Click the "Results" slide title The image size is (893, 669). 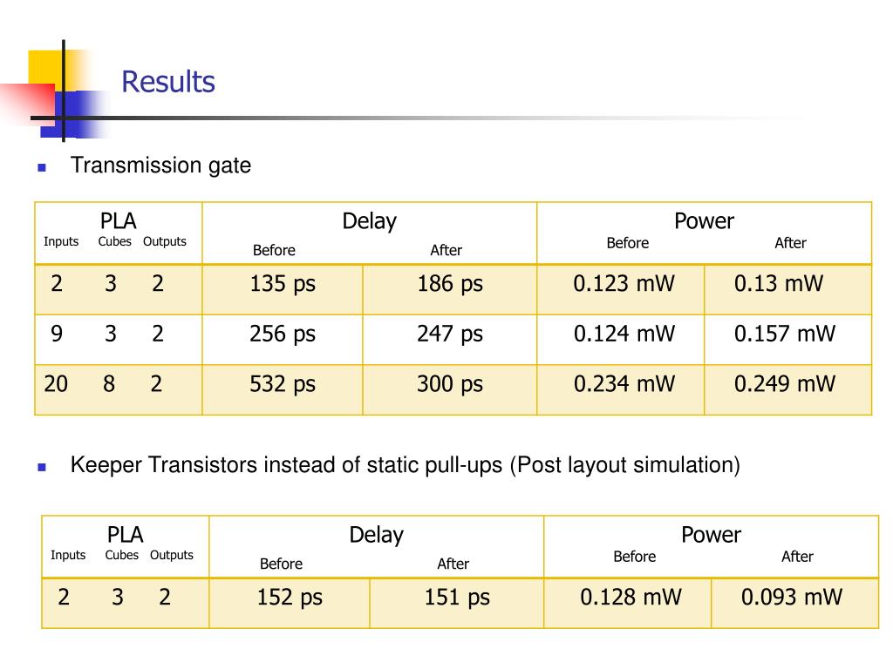167,82
